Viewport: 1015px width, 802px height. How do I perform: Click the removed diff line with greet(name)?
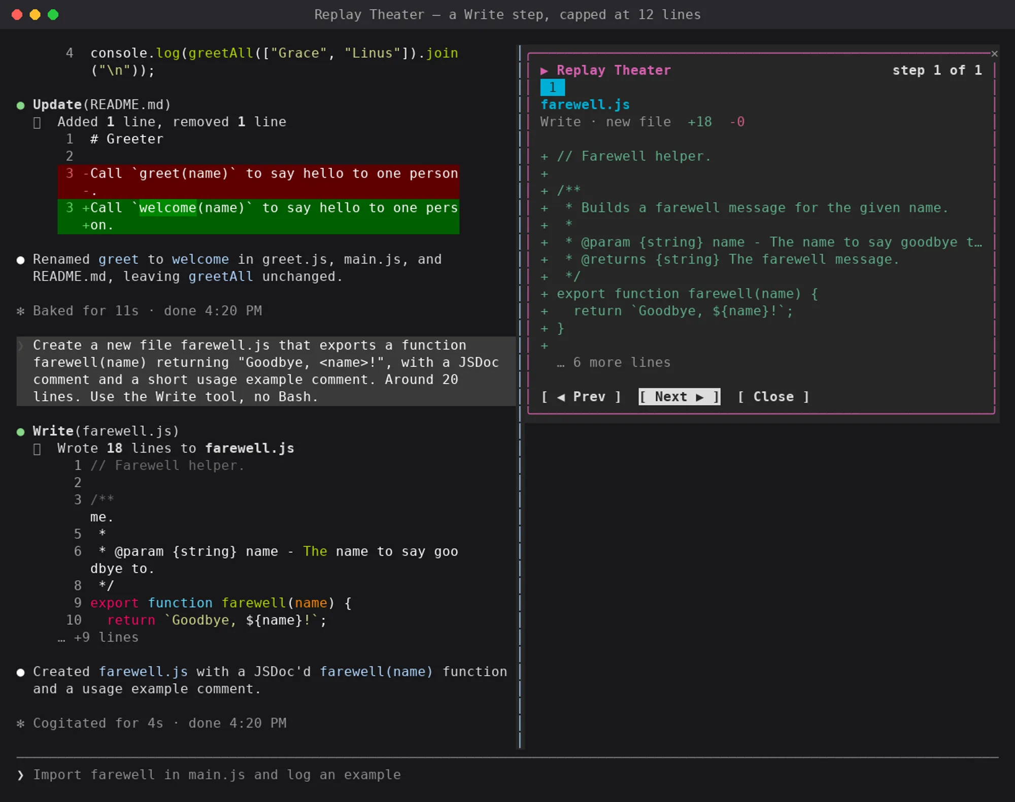coord(258,182)
